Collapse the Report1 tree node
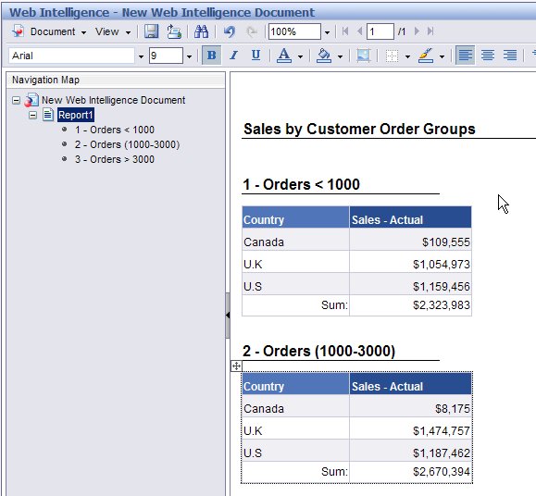The height and width of the screenshot is (496, 536). [x=32, y=115]
